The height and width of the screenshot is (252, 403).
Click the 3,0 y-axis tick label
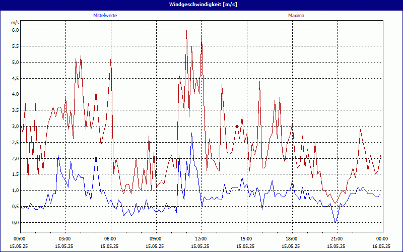pos(15,127)
